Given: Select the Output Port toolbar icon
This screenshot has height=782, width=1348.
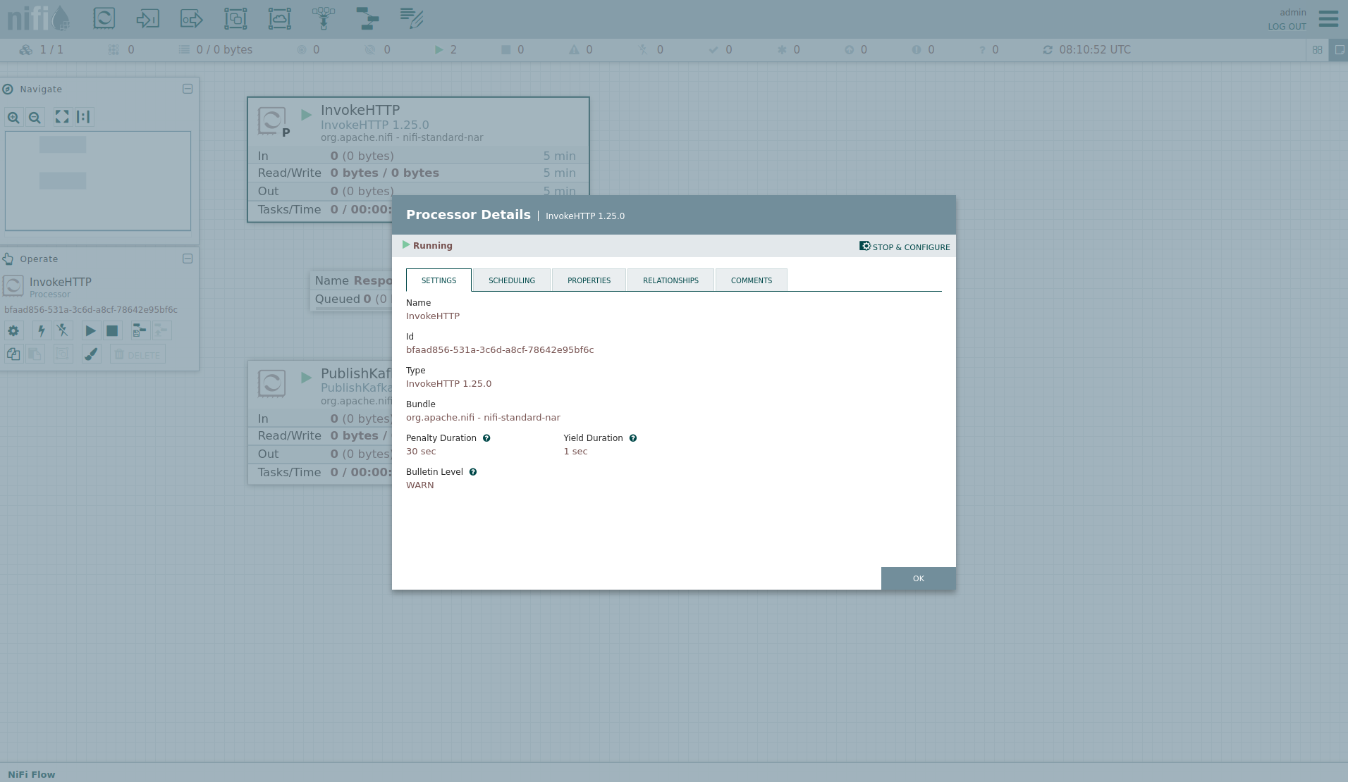Looking at the screenshot, I should coord(191,18).
